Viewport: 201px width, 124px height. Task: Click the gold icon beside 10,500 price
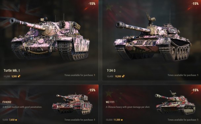(123, 76)
